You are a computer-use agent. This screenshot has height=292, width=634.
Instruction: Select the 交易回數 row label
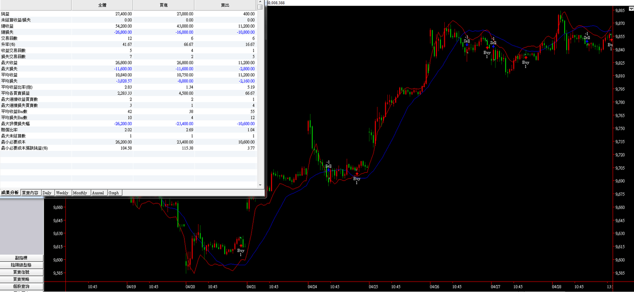pyautogui.click(x=9, y=38)
